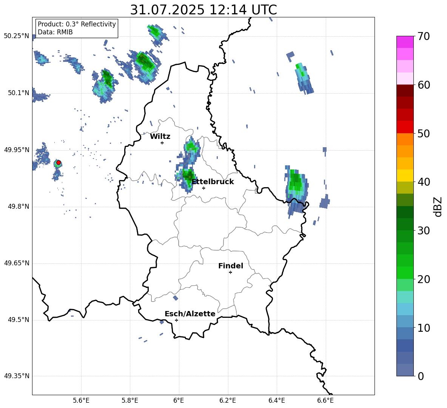The width and height of the screenshot is (447, 408).
Task: Click the title 31.07.2025 12:14 UTC
Action: click(203, 10)
